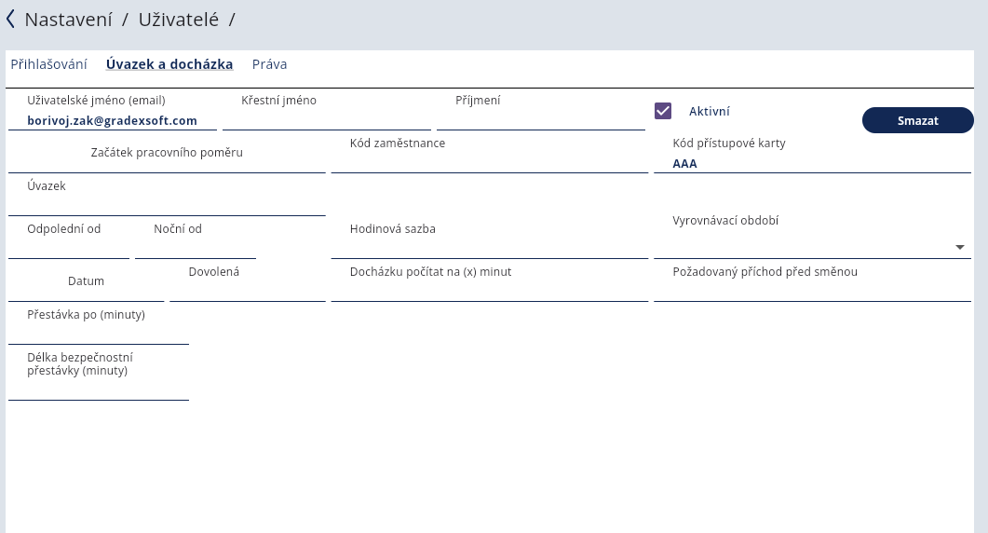988x533 pixels.
Task: Select the Úvazek a docházka tab
Action: click(169, 64)
